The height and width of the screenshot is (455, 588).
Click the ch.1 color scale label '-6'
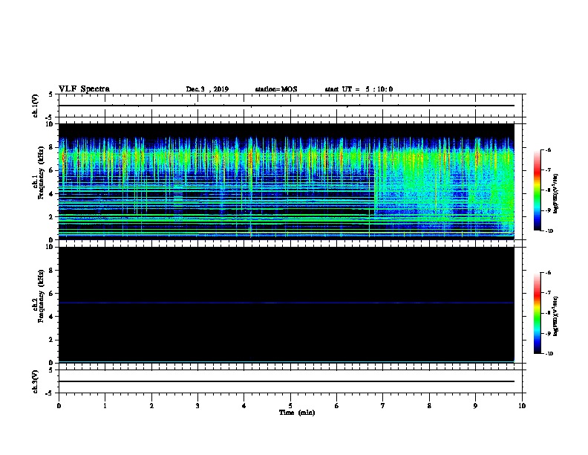pos(548,149)
